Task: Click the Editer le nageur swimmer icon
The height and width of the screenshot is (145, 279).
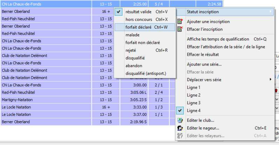Action: click(180, 128)
